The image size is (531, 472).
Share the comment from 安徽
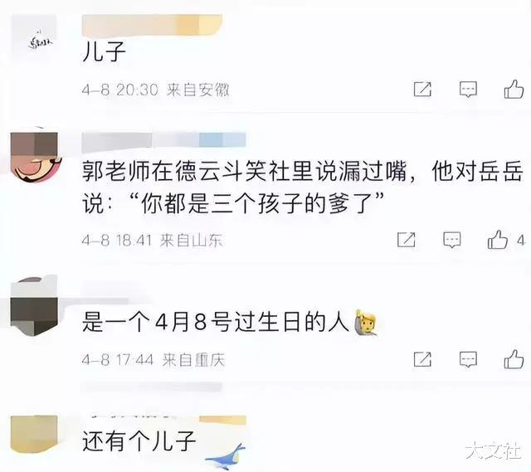[x=422, y=90]
